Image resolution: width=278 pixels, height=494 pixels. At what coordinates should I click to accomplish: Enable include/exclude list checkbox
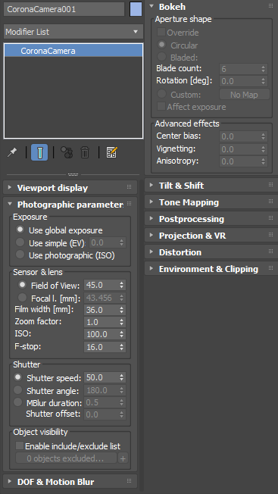coord(20,446)
